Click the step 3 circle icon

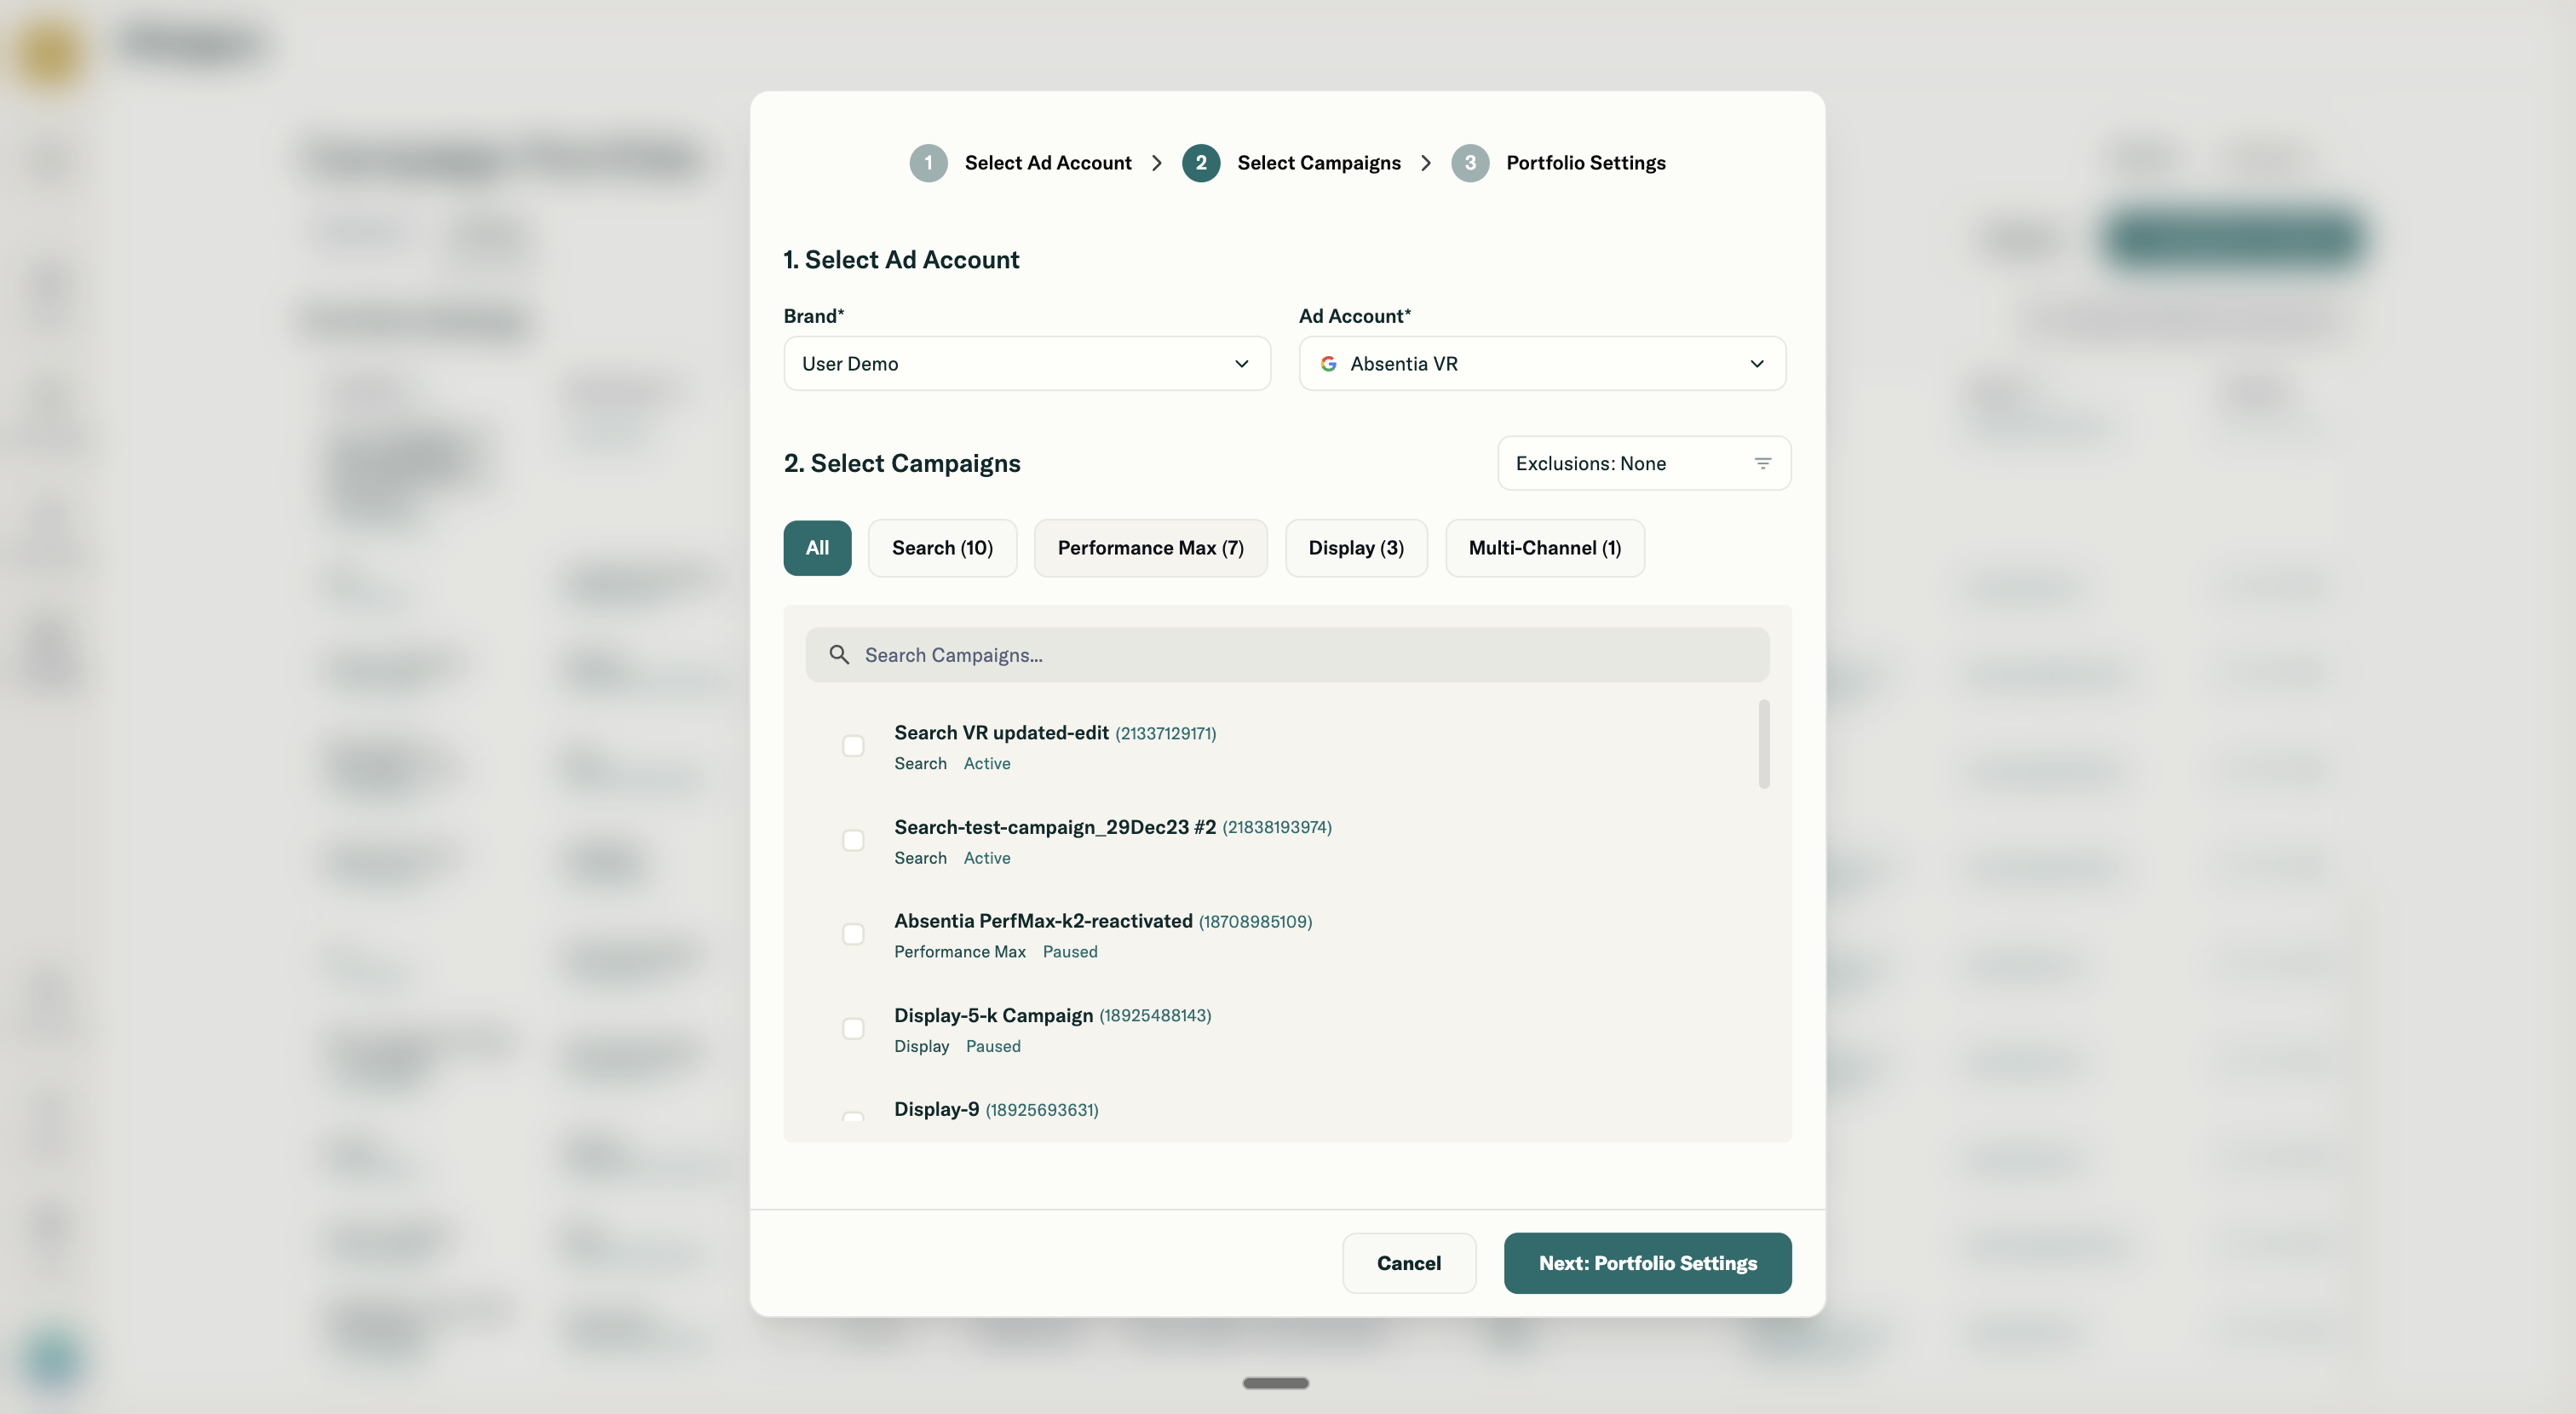[x=1469, y=163]
